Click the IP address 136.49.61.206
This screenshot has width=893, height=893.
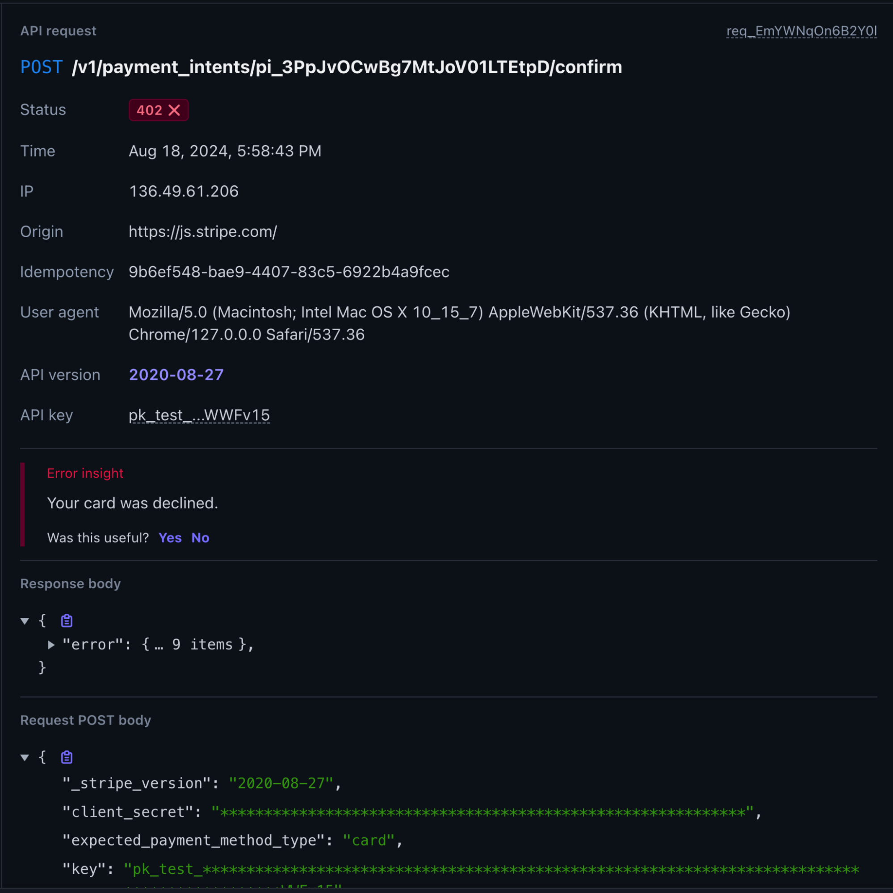pos(184,191)
